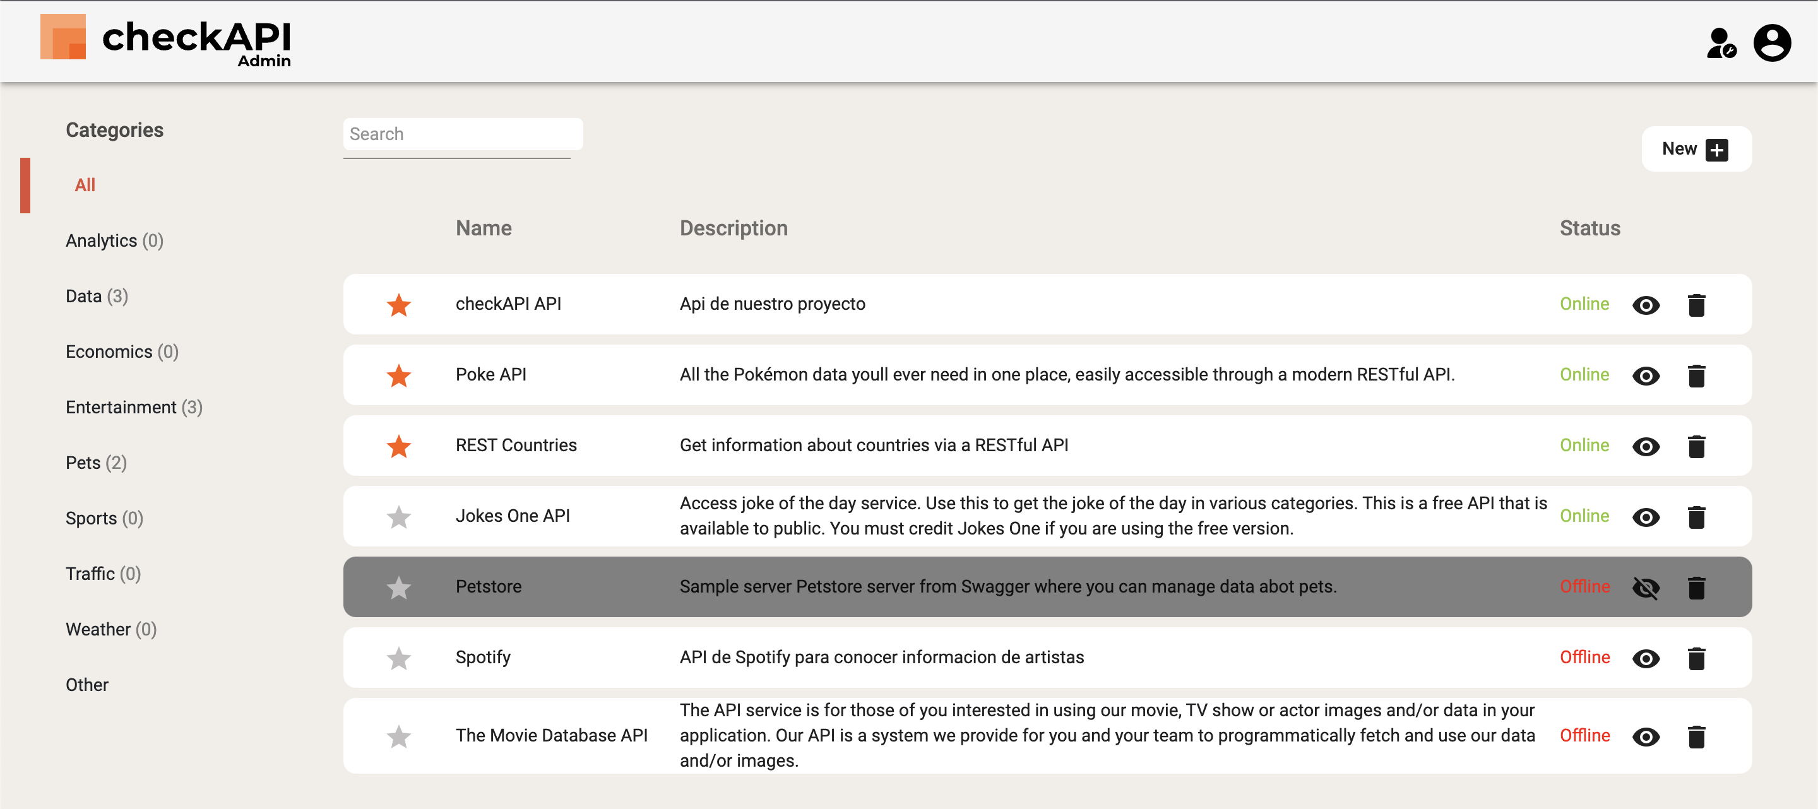Image resolution: width=1818 pixels, height=809 pixels.
Task: Open the Petstore name
Action: pyautogui.click(x=489, y=586)
